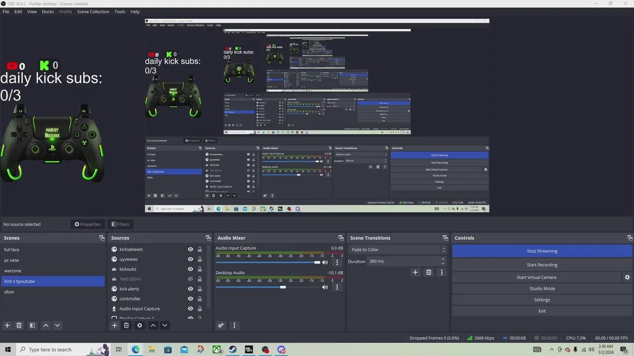This screenshot has width=634, height=356.
Task: Open Audio Input Capture three-dot menu
Action: click(x=337, y=263)
